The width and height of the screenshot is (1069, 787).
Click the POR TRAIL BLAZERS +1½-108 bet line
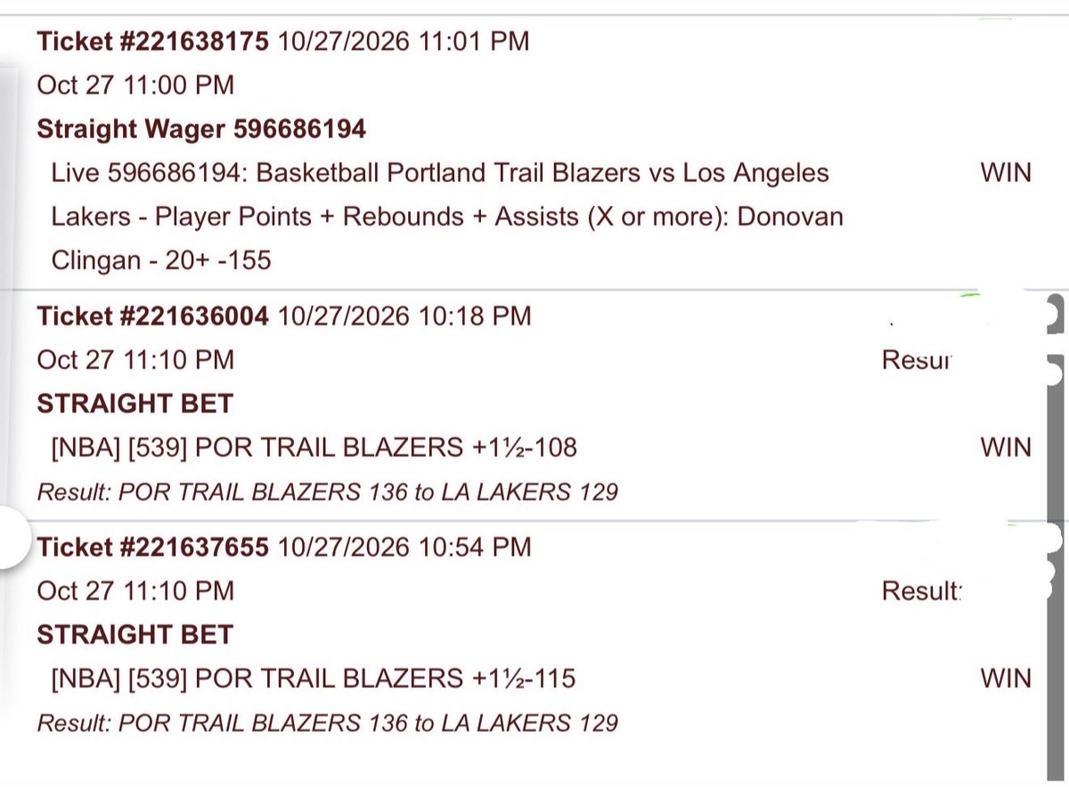point(314,447)
